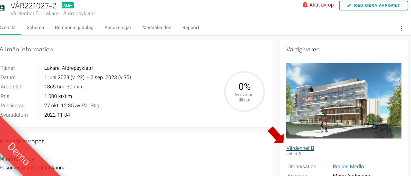Open the Region Medlo organisation link
The image size is (411, 176).
(348, 166)
